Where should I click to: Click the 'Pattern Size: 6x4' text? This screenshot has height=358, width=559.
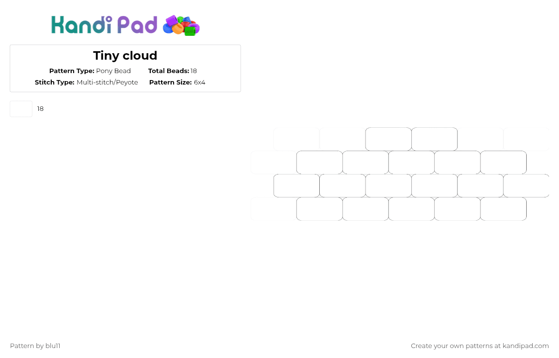pos(177,83)
